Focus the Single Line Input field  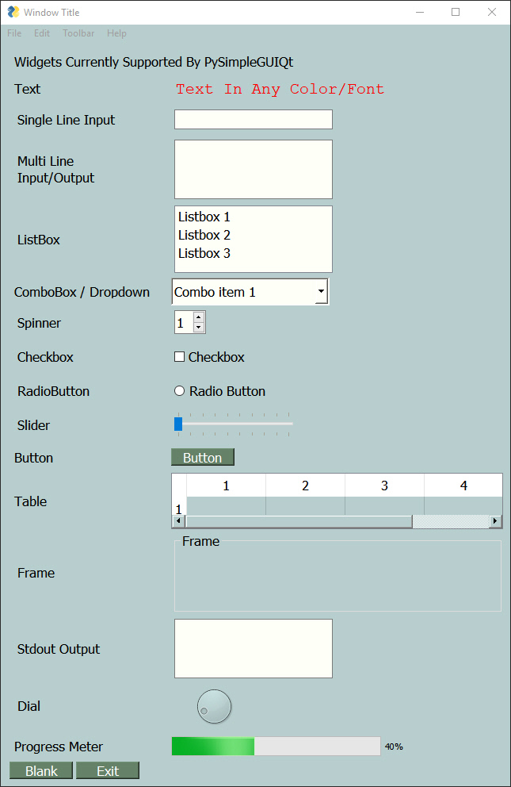click(x=253, y=120)
